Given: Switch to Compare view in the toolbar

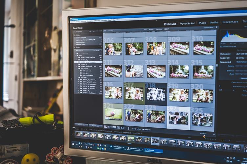Looking at the screenshot, I should [x=114, y=127].
